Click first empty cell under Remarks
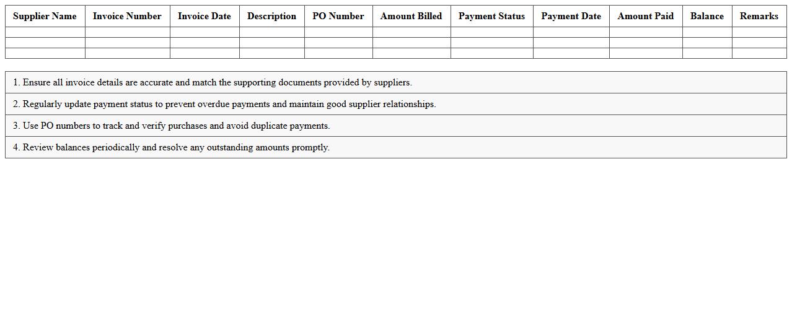The width and height of the screenshot is (792, 310). pyautogui.click(x=759, y=32)
